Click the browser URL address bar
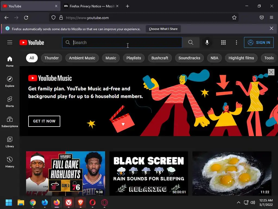 [x=144, y=18]
